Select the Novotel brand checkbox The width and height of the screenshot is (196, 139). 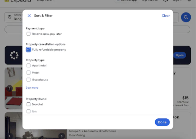pyautogui.click(x=29, y=104)
